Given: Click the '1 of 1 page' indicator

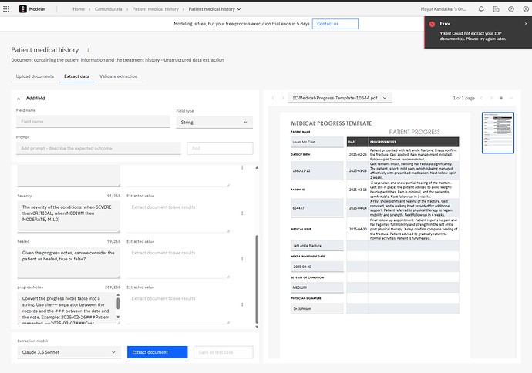Looking at the screenshot, I should click(x=464, y=98).
